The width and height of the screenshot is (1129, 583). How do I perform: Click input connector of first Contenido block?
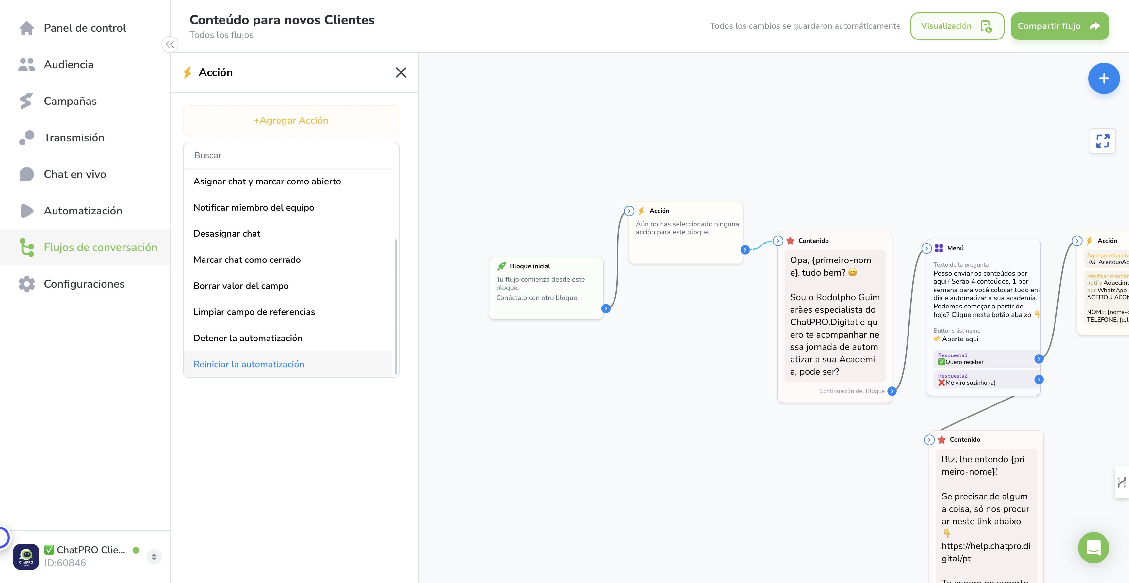pyautogui.click(x=778, y=241)
